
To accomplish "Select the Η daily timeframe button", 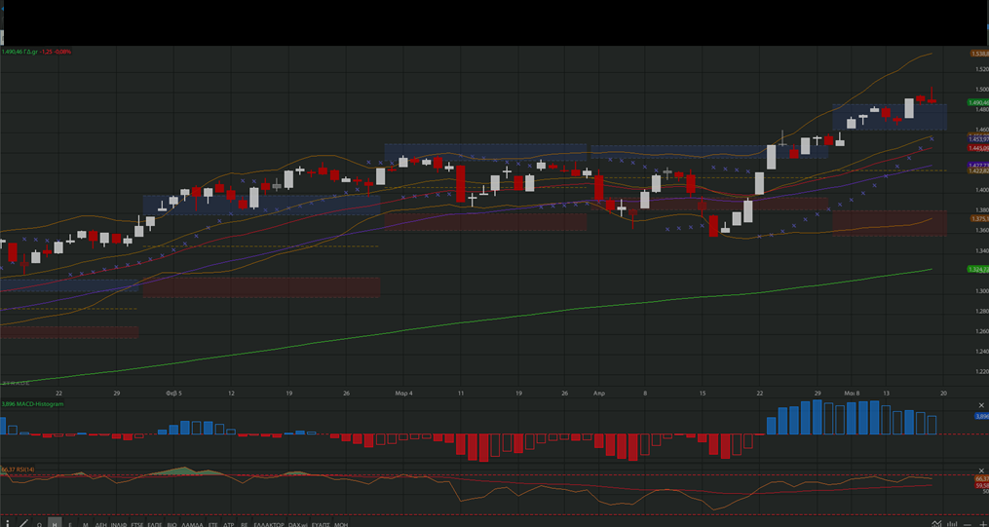I will click(x=55, y=523).
